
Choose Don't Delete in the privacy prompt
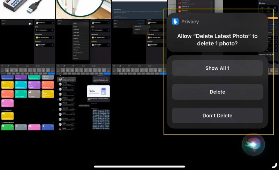[217, 116]
